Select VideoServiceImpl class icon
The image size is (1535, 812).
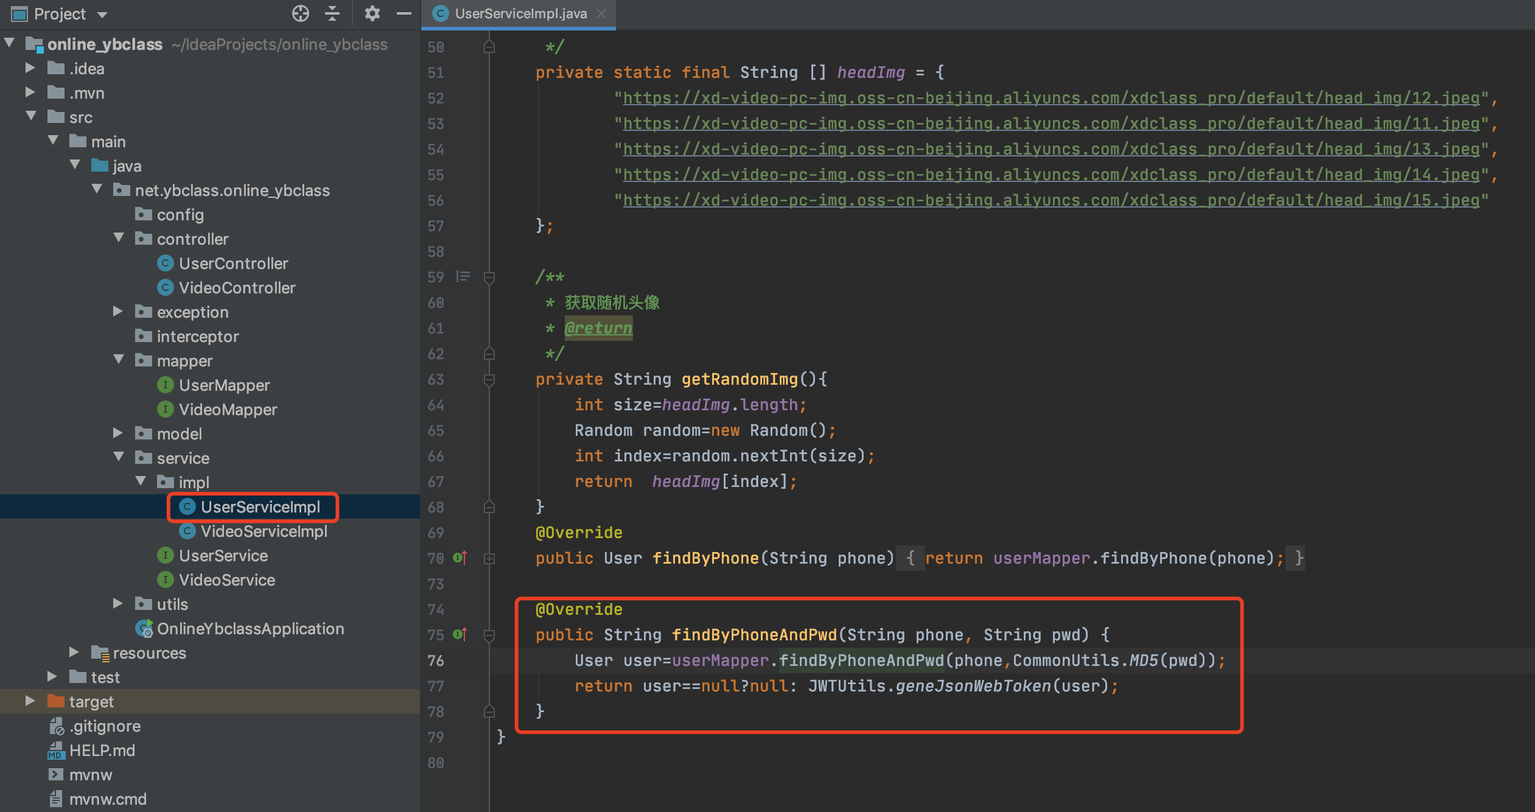[x=187, y=531]
